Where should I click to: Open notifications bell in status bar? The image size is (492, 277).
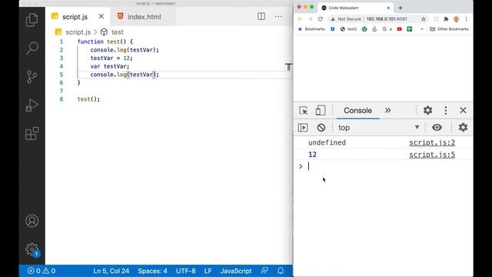pyautogui.click(x=281, y=271)
